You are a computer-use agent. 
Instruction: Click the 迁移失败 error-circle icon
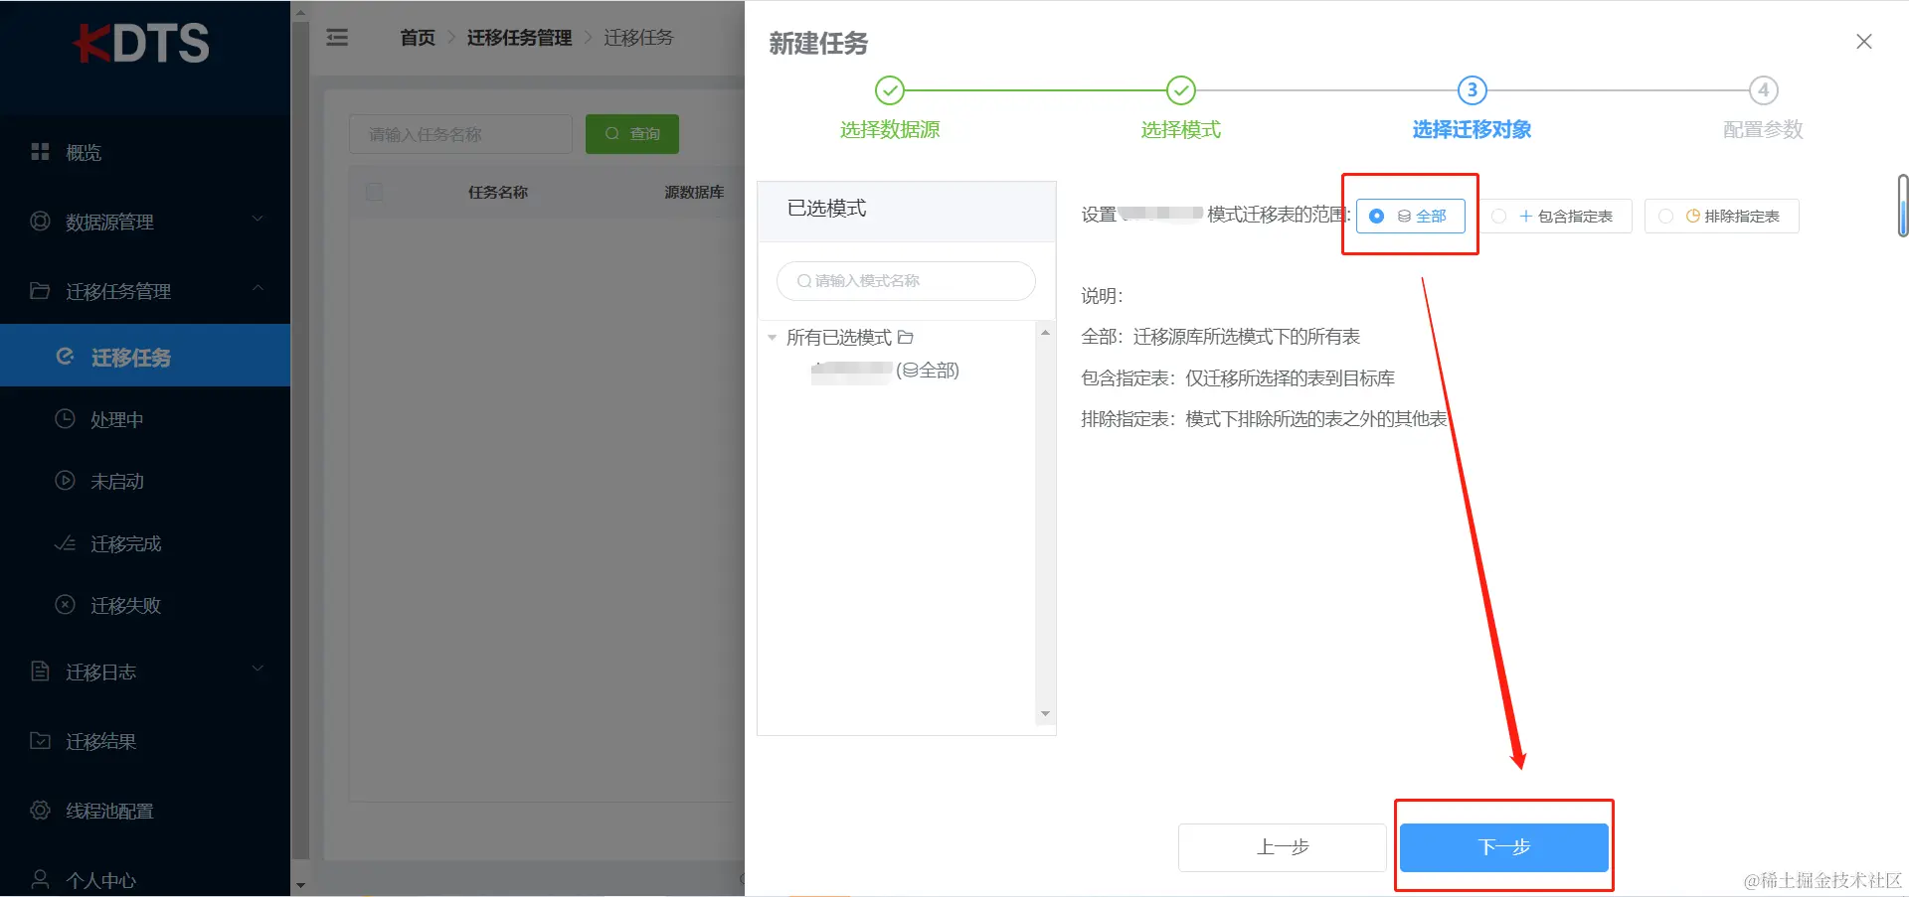pos(65,605)
